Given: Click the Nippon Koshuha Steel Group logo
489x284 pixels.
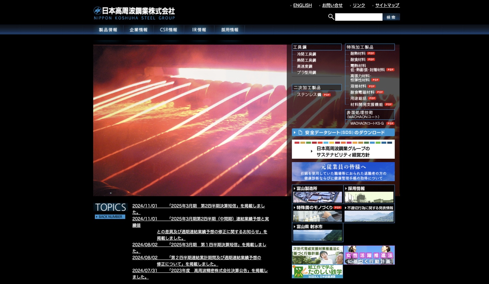Looking at the screenshot, I should [134, 13].
